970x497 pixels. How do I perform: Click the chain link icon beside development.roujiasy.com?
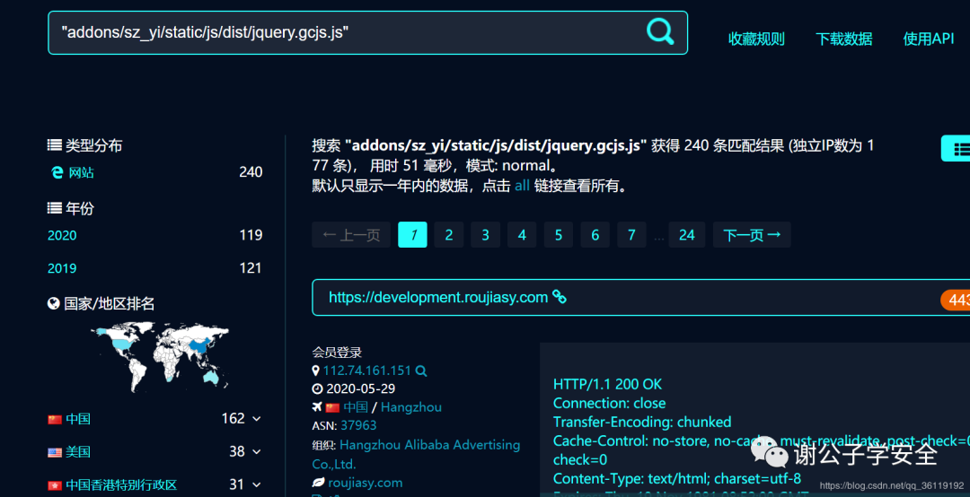pyautogui.click(x=560, y=297)
